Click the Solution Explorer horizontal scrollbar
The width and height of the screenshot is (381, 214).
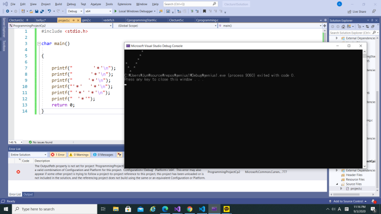346,195
